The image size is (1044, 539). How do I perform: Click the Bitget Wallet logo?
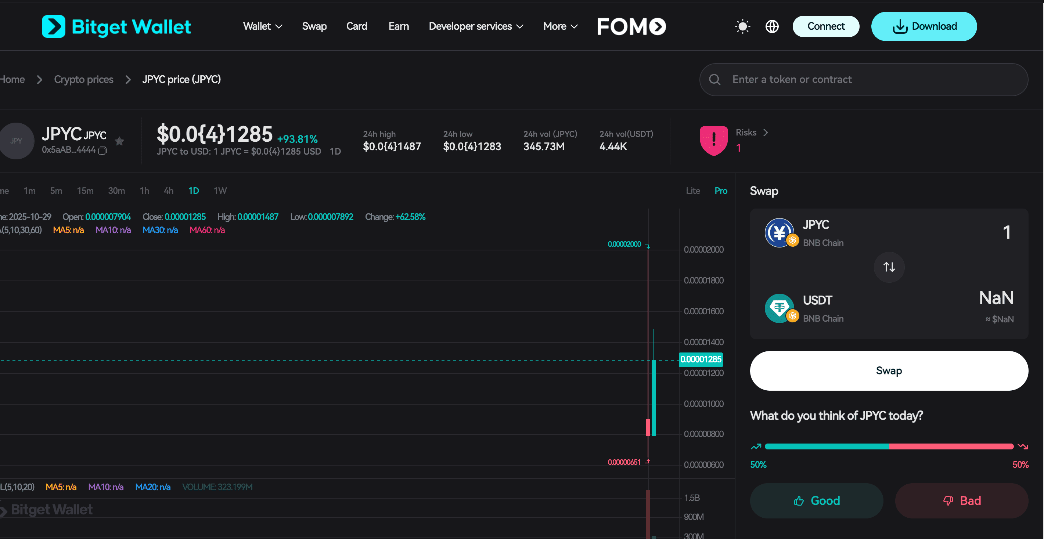point(116,26)
